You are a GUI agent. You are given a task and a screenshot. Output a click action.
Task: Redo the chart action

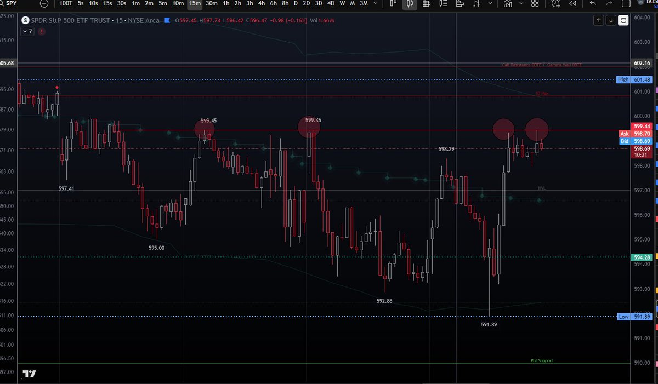[609, 4]
